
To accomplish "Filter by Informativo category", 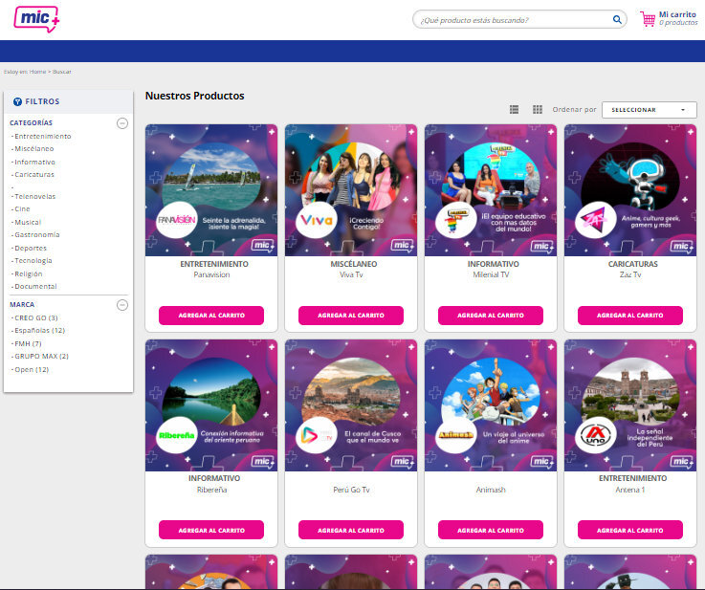I will pos(34,163).
